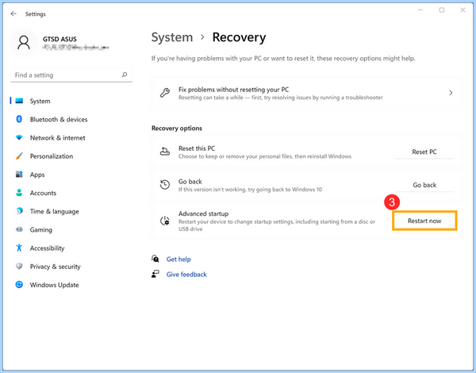The height and width of the screenshot is (373, 476).
Task: Click the Advanced startup power-gear icon
Action: click(165, 221)
